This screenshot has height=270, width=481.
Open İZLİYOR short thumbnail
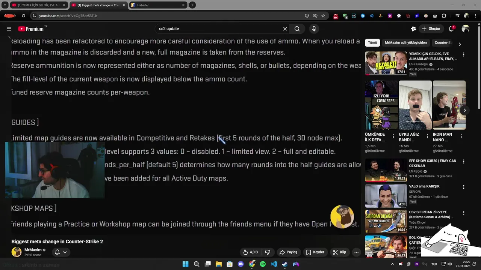(381, 105)
